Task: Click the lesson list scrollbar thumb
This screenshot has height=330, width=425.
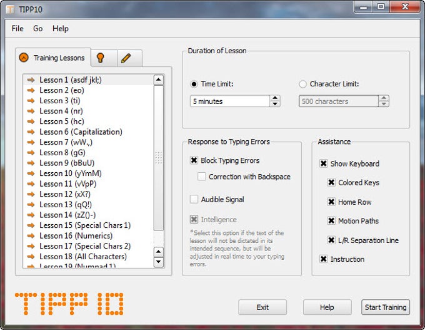Action: [159, 158]
